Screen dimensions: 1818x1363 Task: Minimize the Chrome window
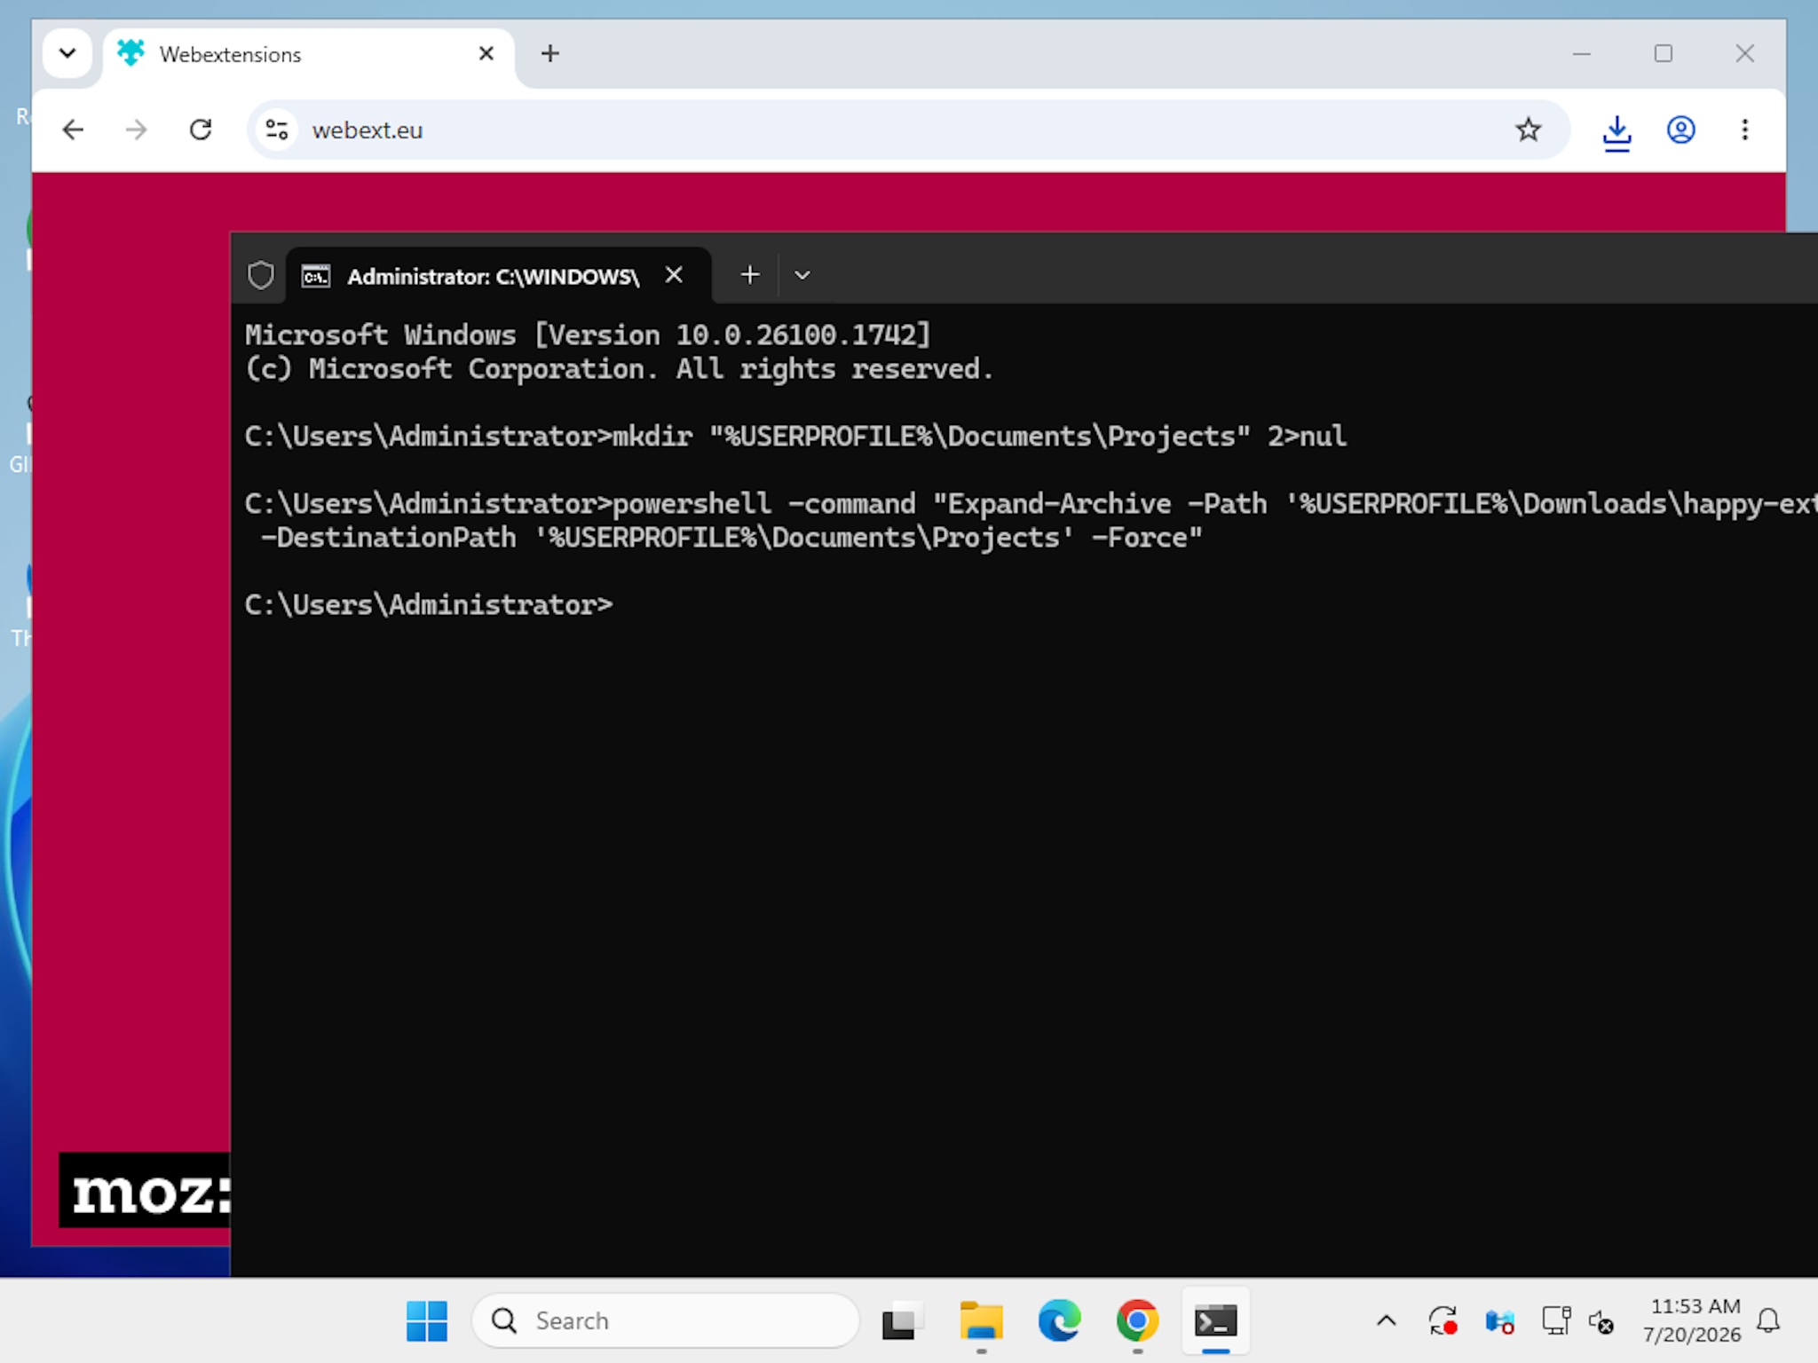pos(1581,54)
